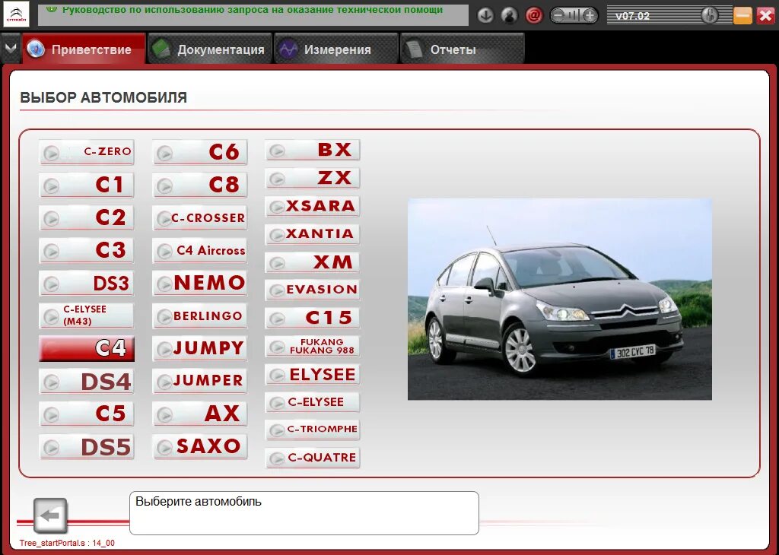The width and height of the screenshot is (779, 555).
Task: Choose the DS4 model
Action: coord(87,381)
